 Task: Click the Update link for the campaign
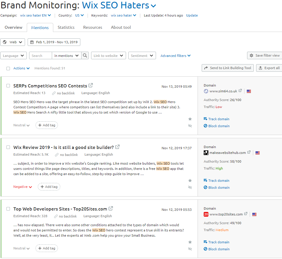192,15
